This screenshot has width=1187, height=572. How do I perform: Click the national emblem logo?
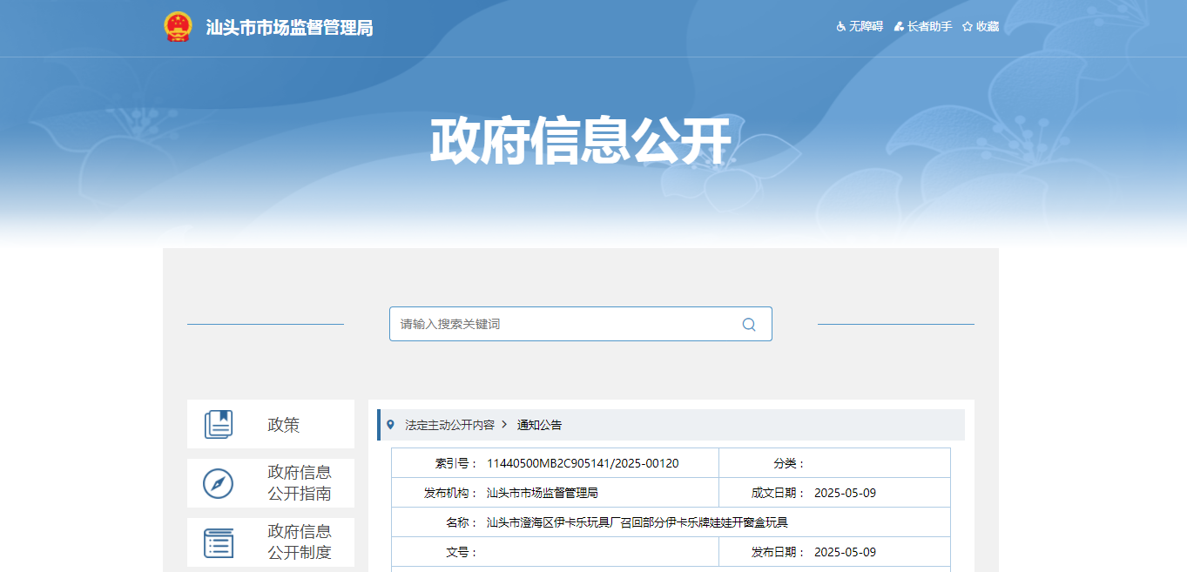coord(178,27)
